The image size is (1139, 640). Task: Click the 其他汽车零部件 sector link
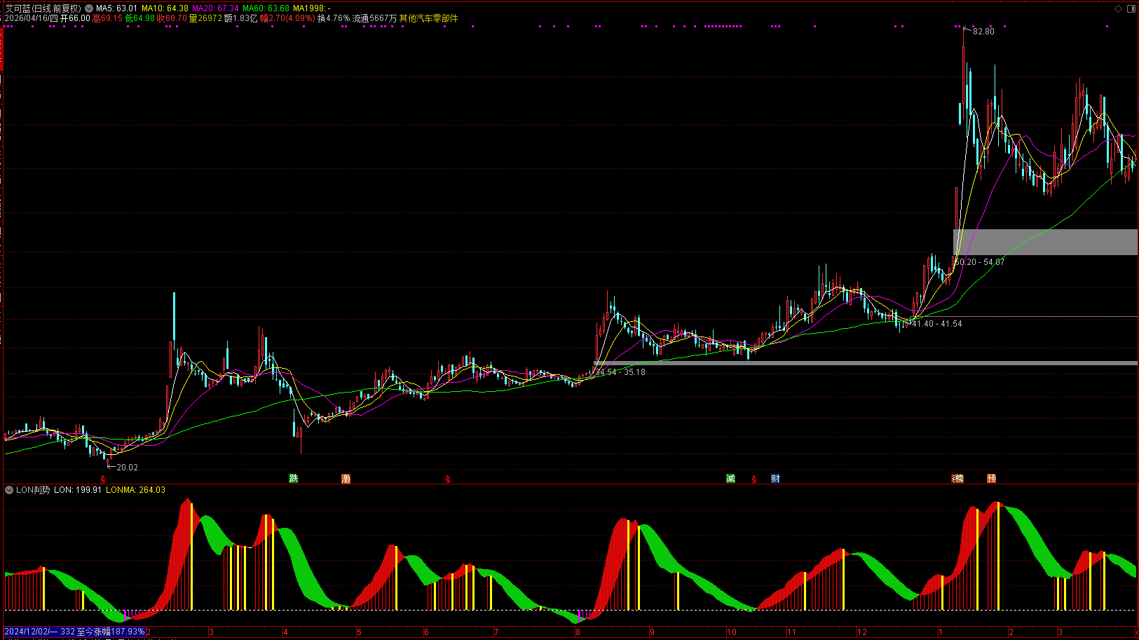click(x=428, y=18)
